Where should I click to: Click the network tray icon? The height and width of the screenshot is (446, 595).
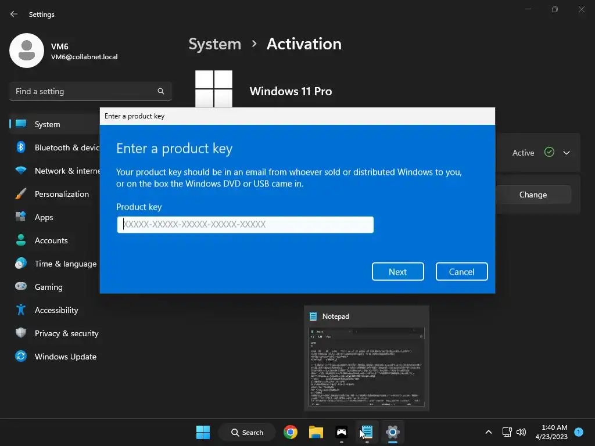pyautogui.click(x=507, y=432)
